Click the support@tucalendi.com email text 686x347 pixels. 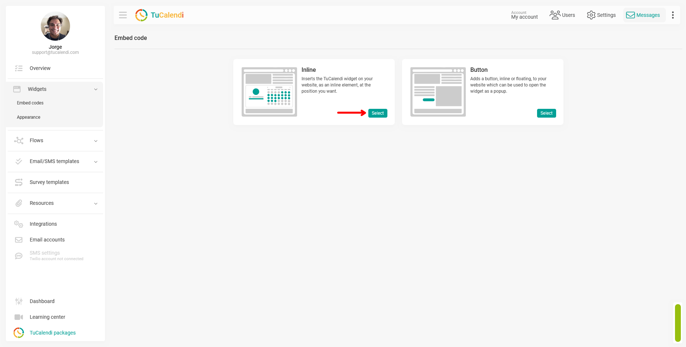55,52
